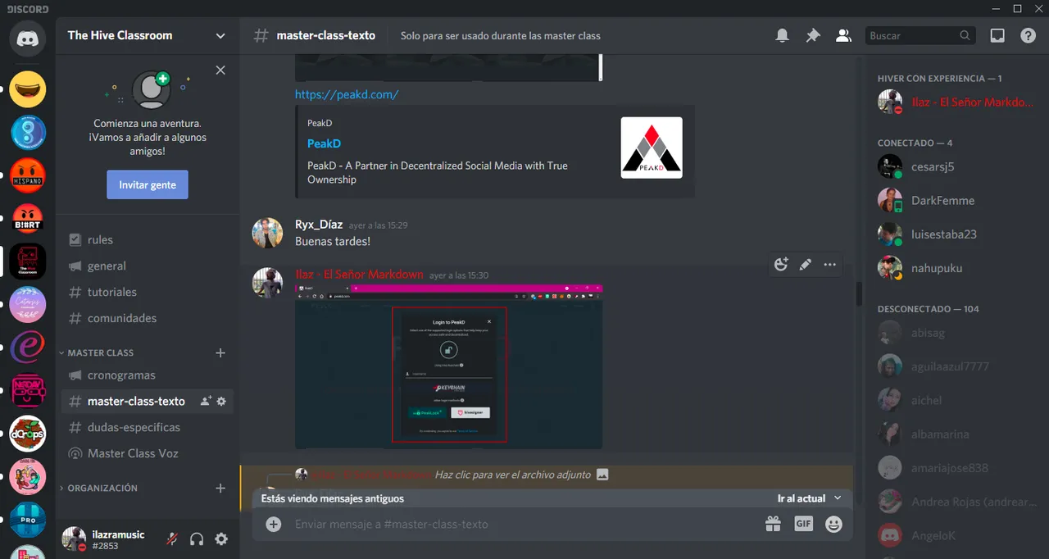
Task: Click Invitar gente button
Action: [x=148, y=184]
